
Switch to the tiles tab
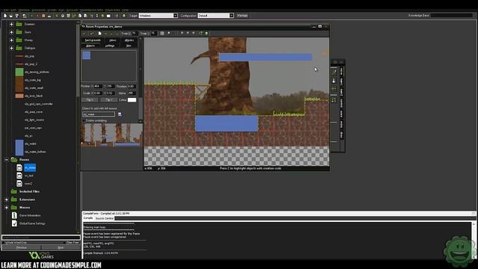coord(128,46)
